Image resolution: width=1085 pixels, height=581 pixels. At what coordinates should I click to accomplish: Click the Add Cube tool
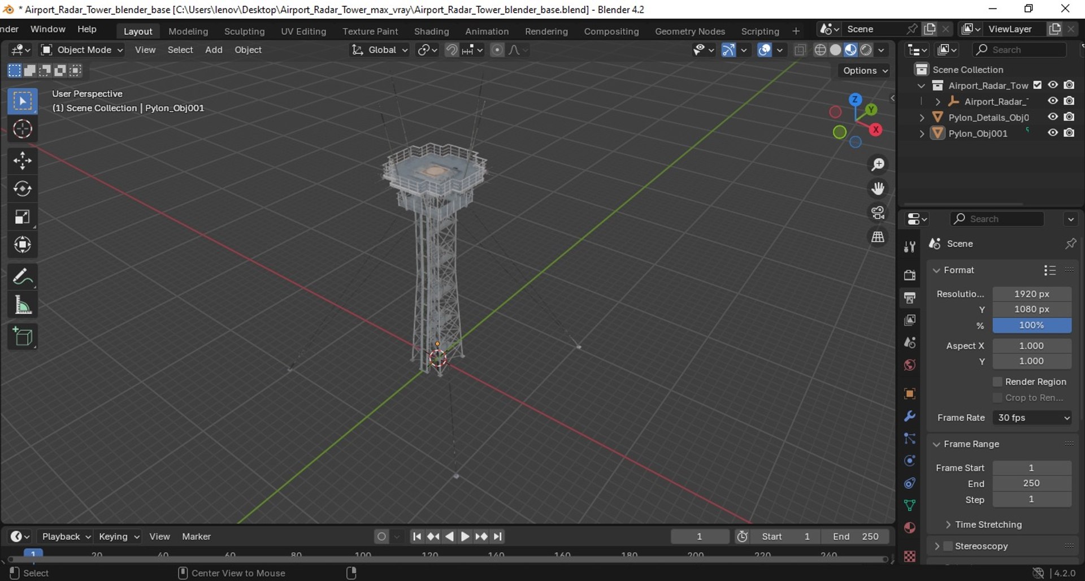tap(23, 337)
